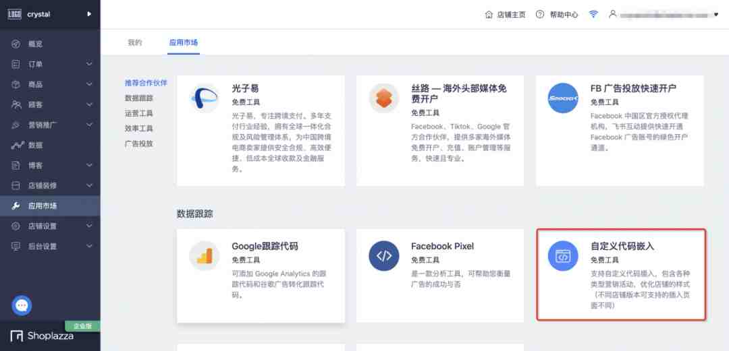Expand the 店铺设置 menu chevron
729x351 pixels.
tap(89, 226)
